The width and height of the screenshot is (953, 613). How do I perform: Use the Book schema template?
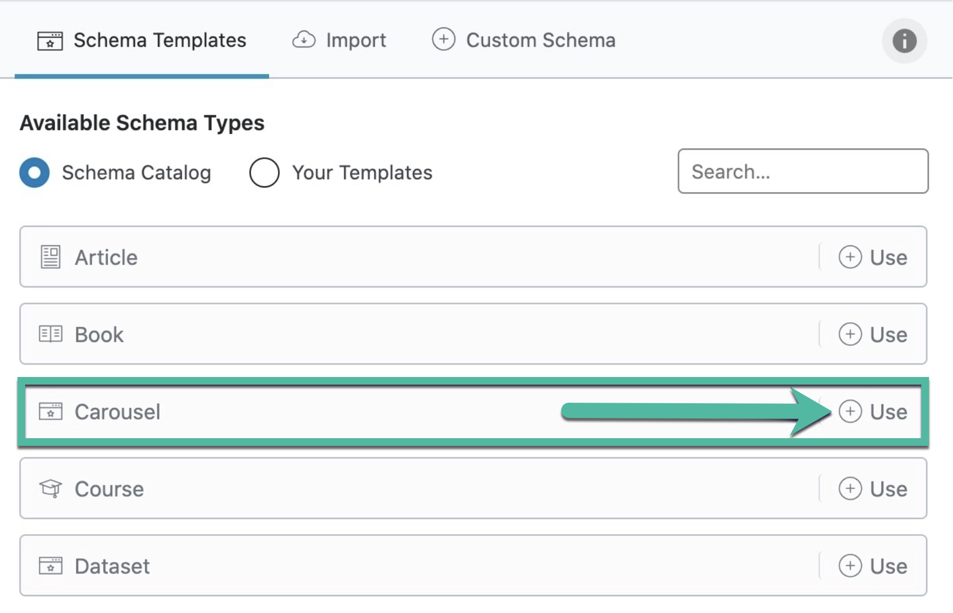[873, 334]
